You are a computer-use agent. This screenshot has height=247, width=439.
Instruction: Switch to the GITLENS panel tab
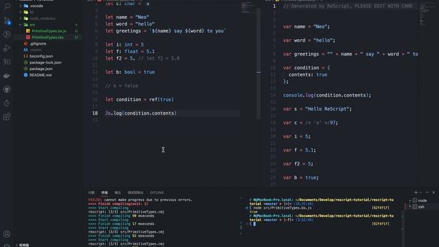[x=157, y=193]
